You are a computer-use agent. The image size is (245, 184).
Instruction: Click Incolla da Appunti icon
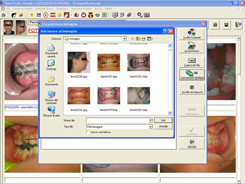coord(192,89)
